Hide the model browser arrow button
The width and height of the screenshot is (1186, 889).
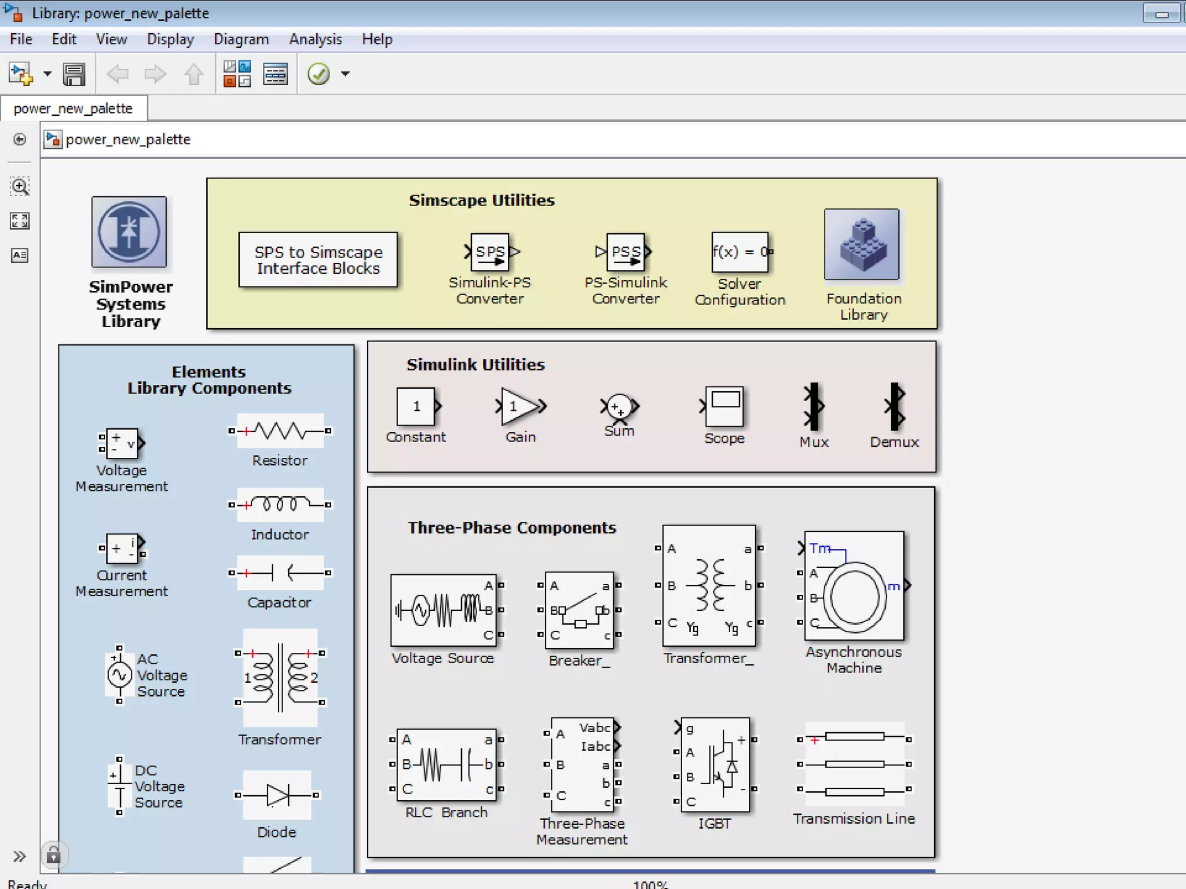(x=20, y=139)
